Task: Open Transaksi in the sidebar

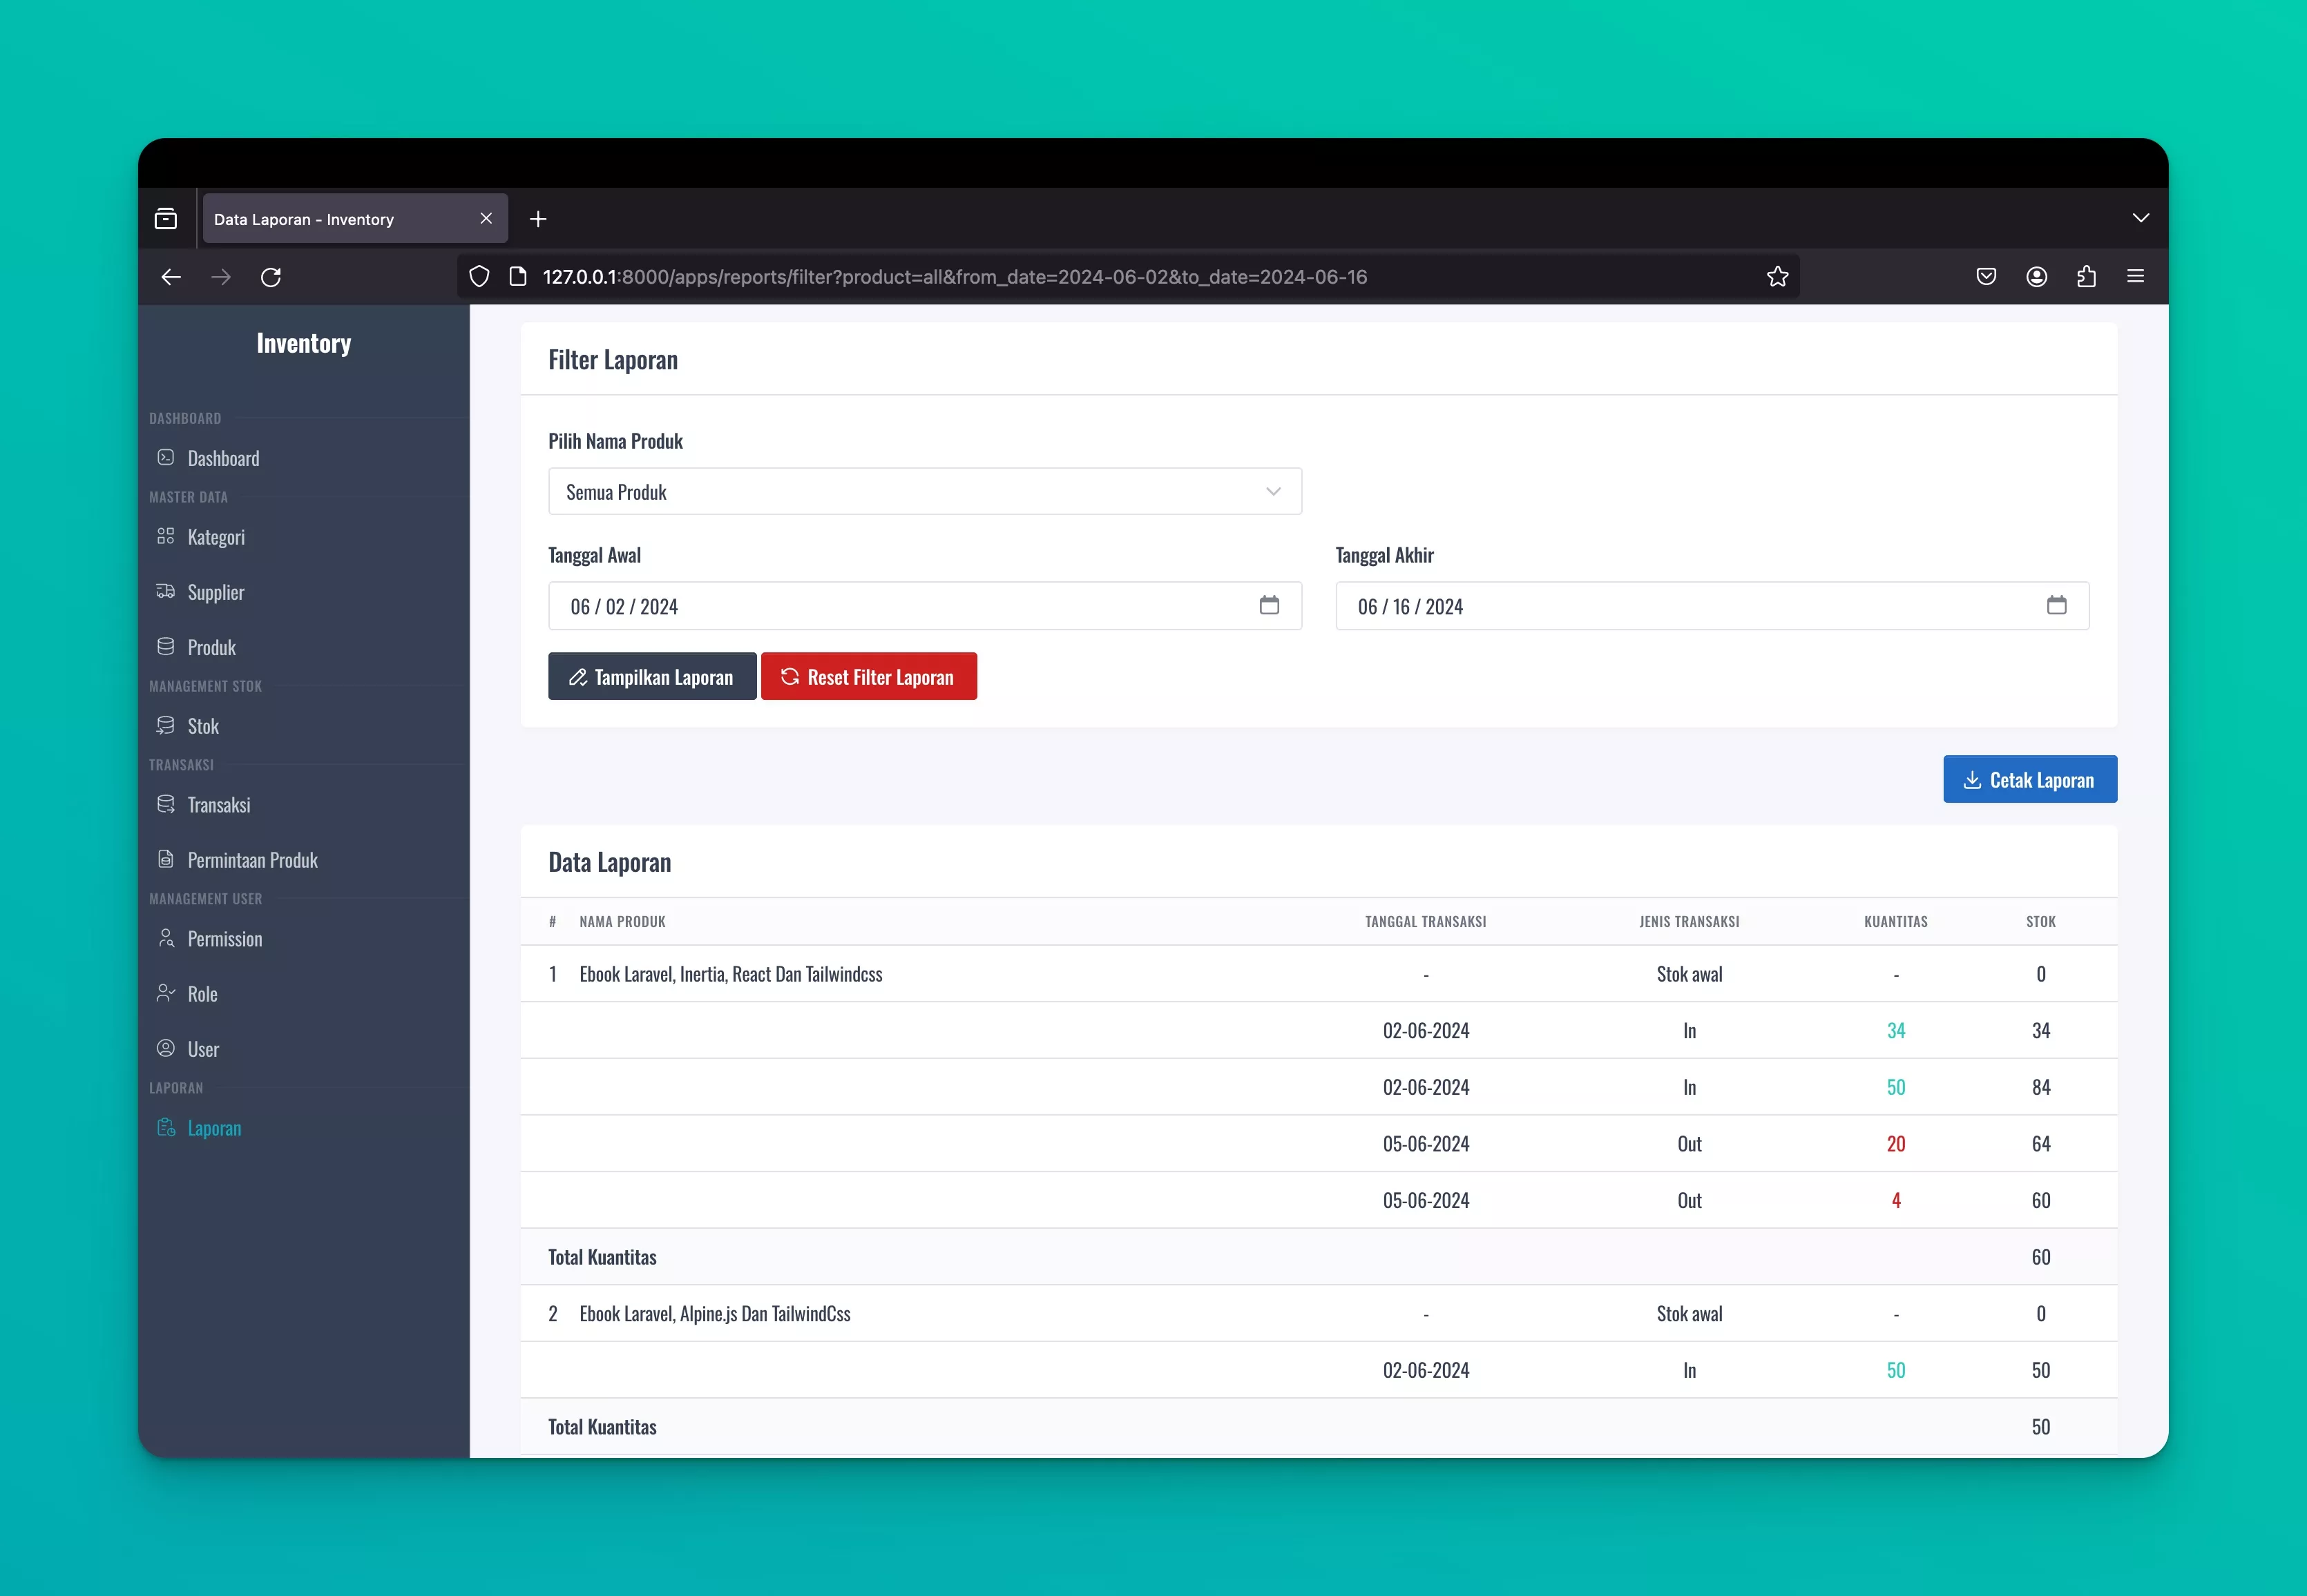Action: pyautogui.click(x=219, y=805)
